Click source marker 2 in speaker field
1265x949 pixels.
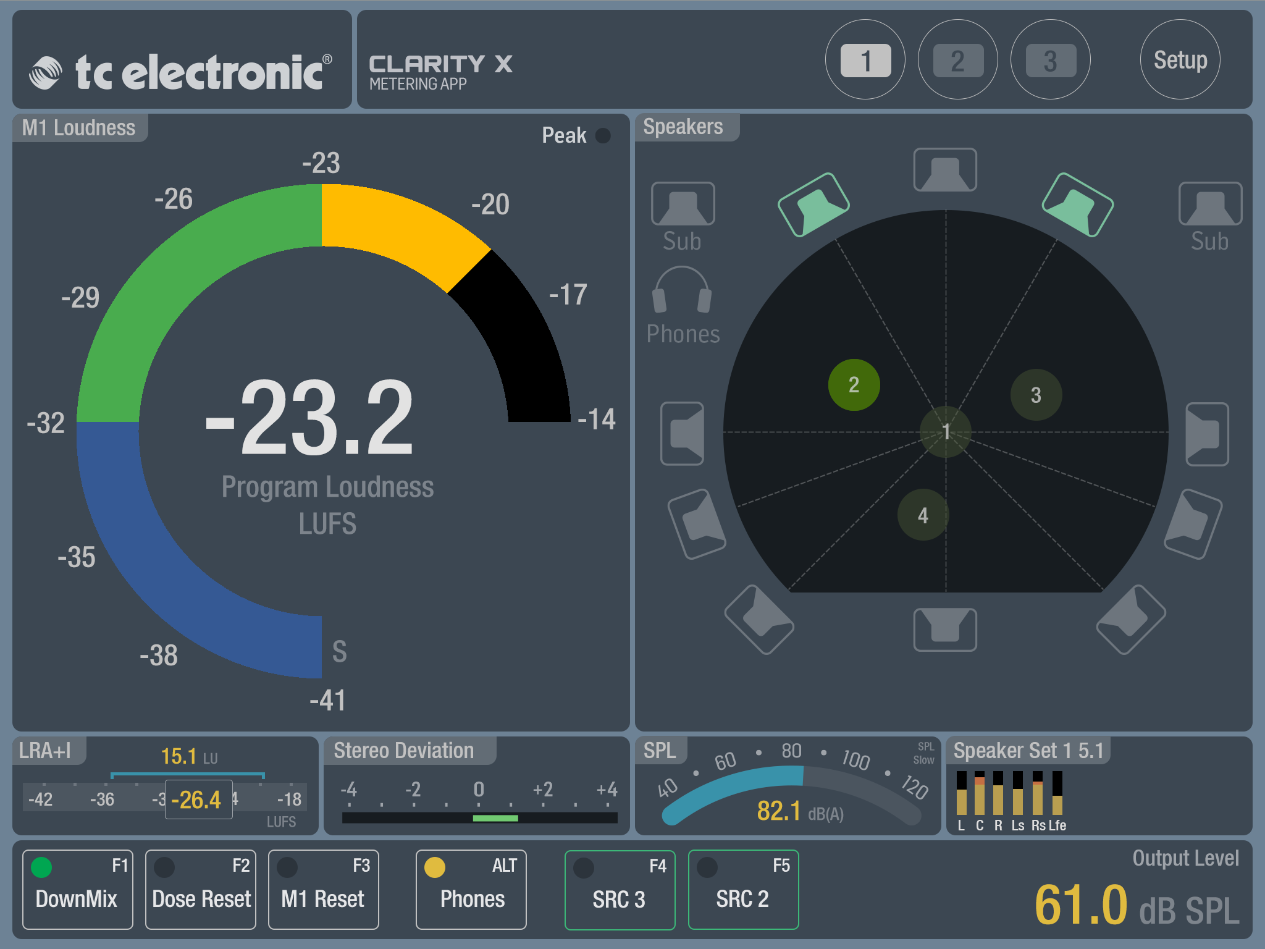tap(854, 385)
